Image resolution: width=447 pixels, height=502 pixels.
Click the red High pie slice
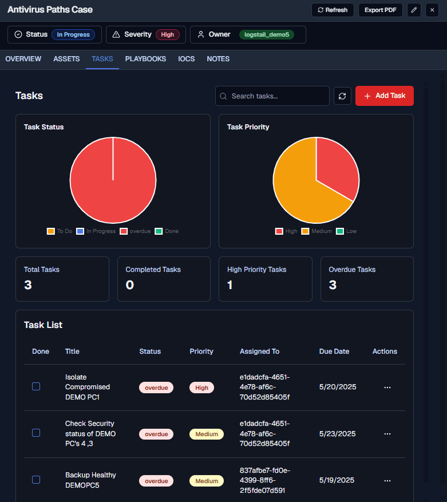tap(335, 168)
